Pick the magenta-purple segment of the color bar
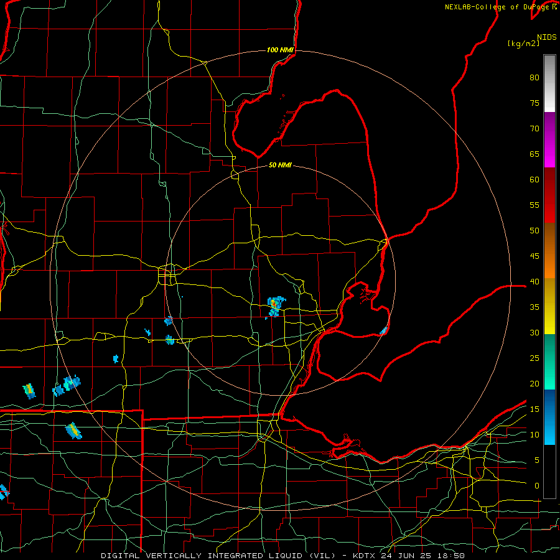The image size is (560, 560). click(549, 139)
